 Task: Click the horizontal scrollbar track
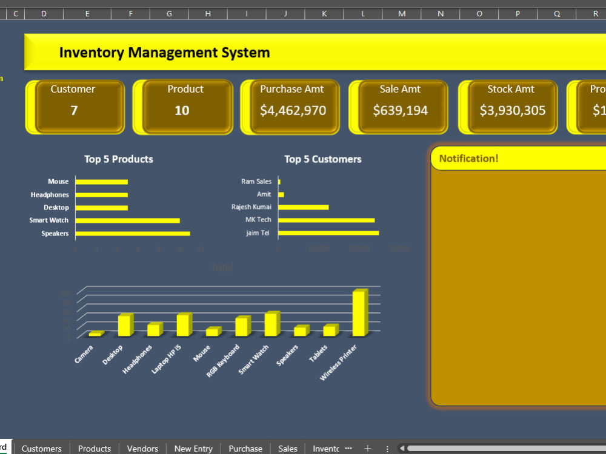(x=506, y=448)
